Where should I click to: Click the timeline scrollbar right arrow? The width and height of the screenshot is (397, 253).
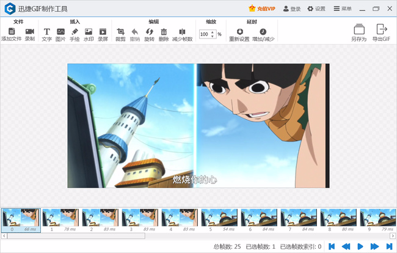click(393, 236)
